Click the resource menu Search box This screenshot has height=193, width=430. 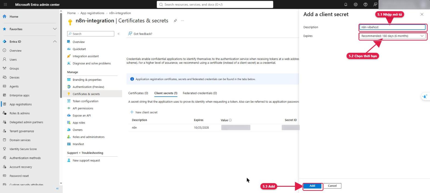91,34
